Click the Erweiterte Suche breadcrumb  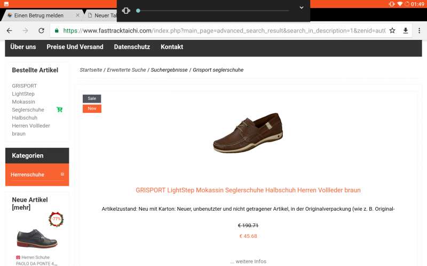126,70
